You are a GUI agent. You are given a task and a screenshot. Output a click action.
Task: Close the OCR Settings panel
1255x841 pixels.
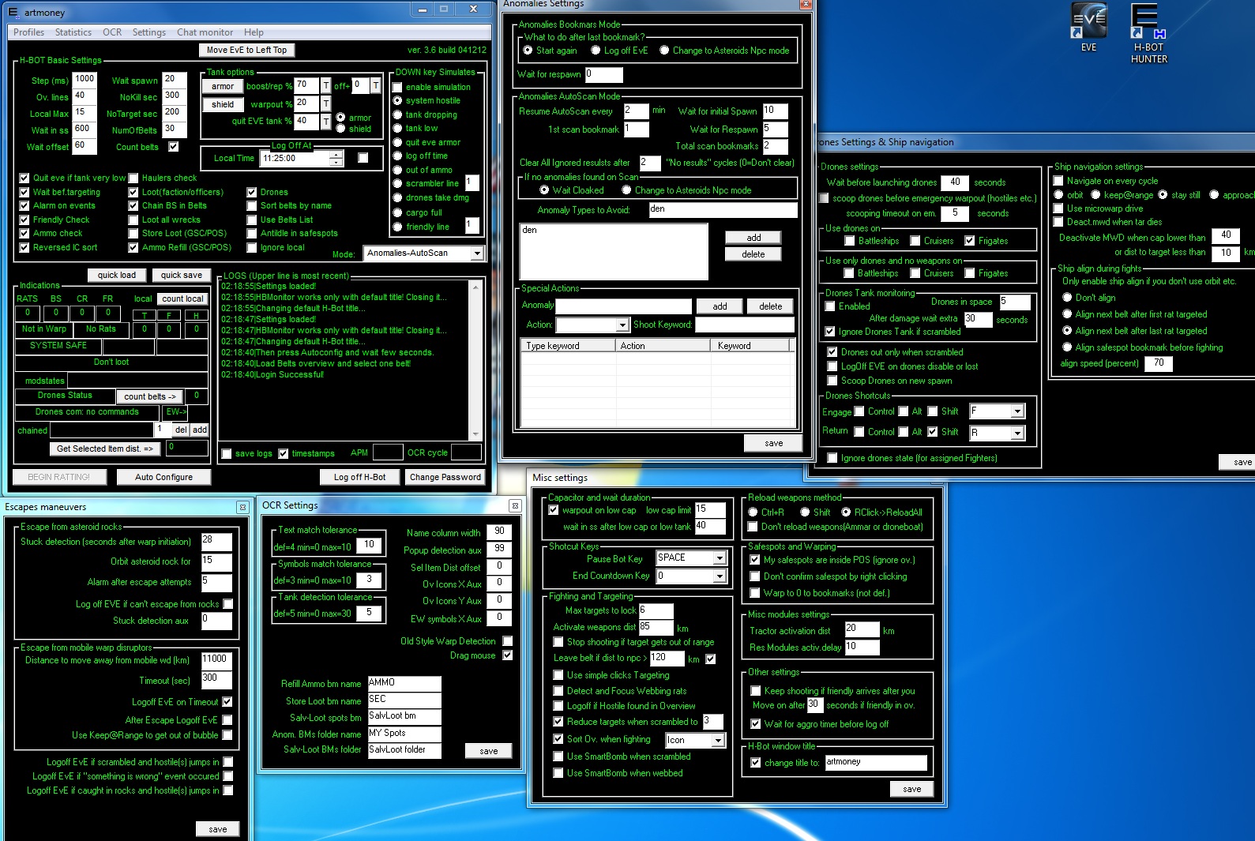(515, 505)
